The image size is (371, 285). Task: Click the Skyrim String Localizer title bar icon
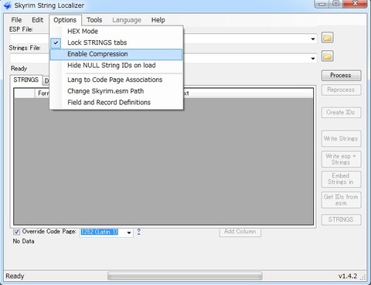click(x=8, y=5)
